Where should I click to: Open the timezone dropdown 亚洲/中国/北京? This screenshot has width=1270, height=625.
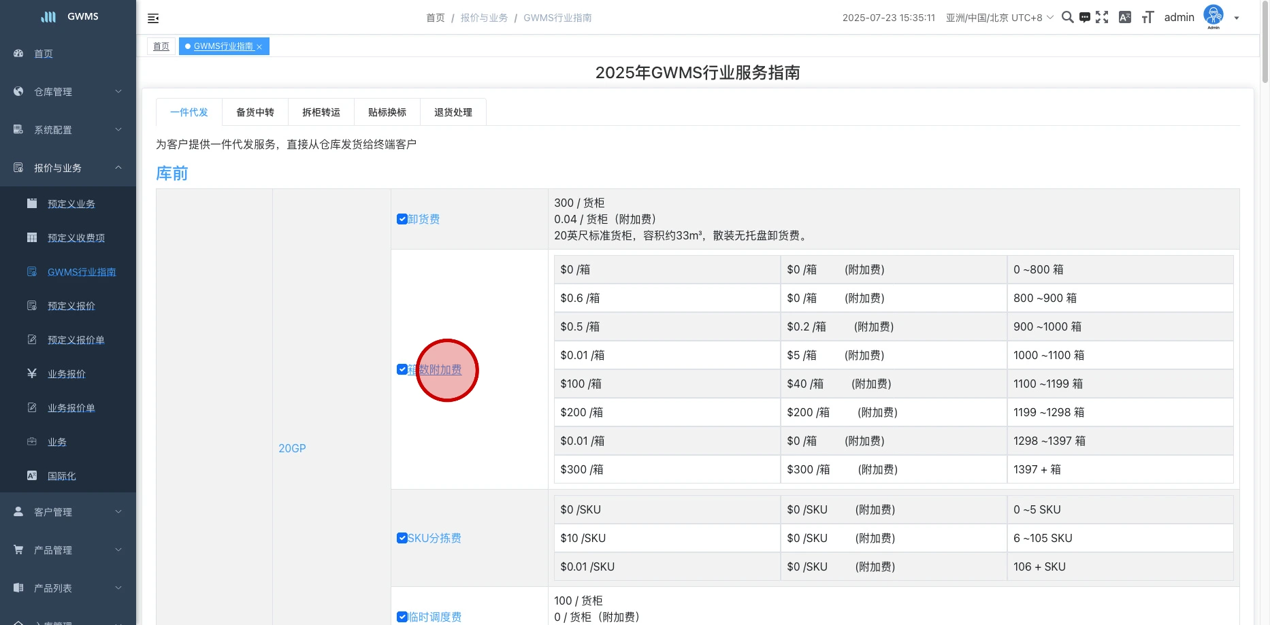click(x=999, y=18)
